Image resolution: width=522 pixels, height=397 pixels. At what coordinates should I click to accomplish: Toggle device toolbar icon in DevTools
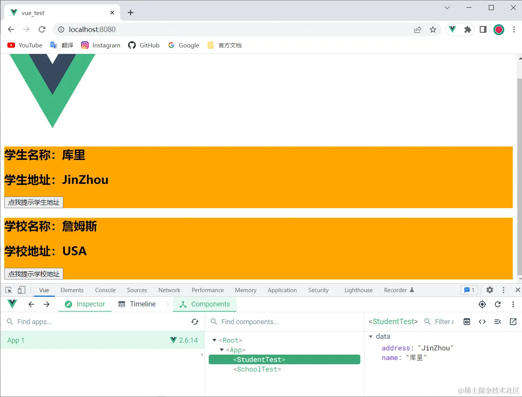[x=22, y=290]
